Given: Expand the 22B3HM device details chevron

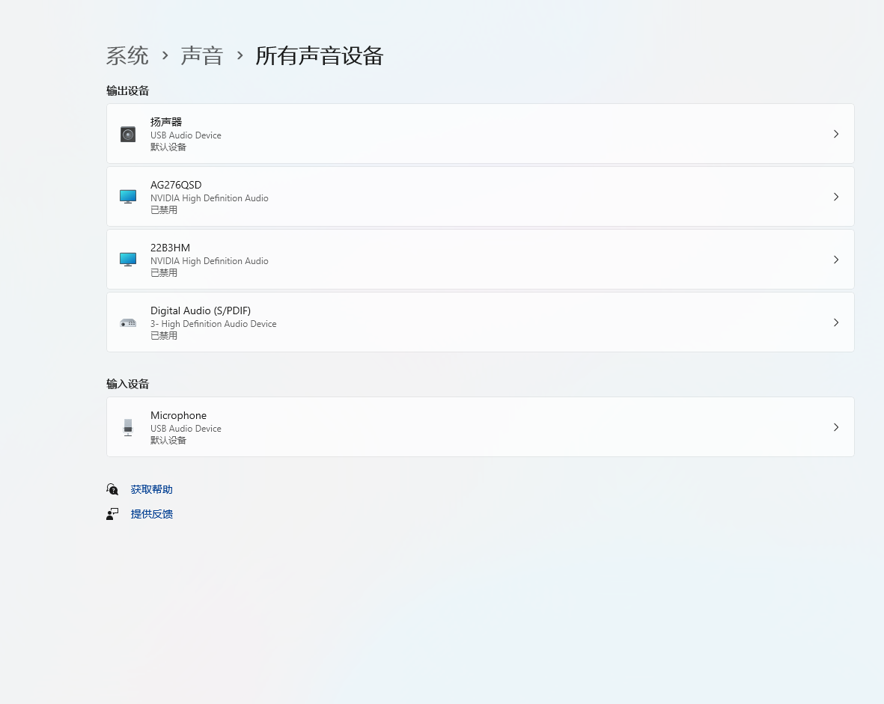Looking at the screenshot, I should pyautogui.click(x=836, y=259).
